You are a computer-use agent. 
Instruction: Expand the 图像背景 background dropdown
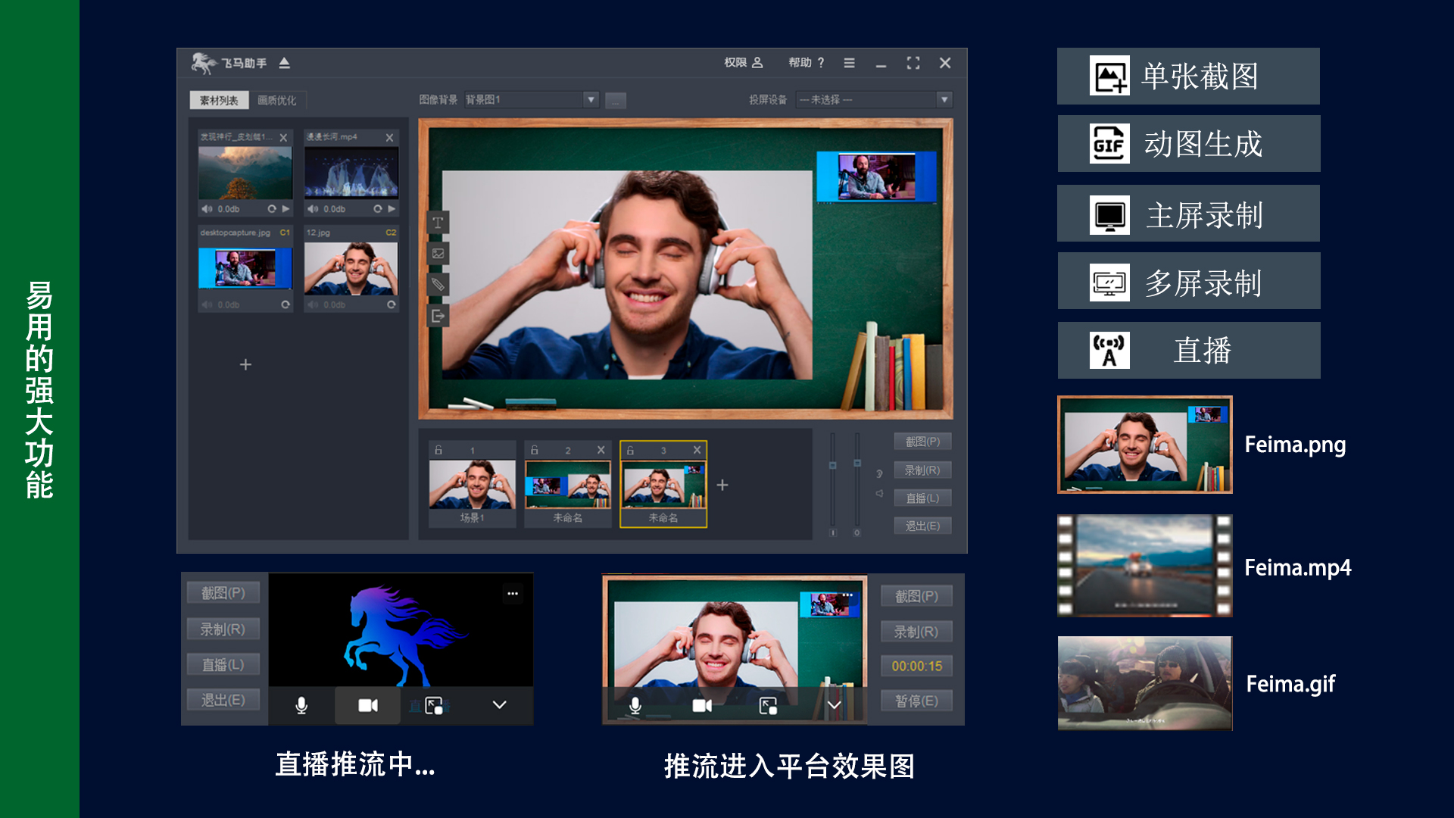point(591,99)
